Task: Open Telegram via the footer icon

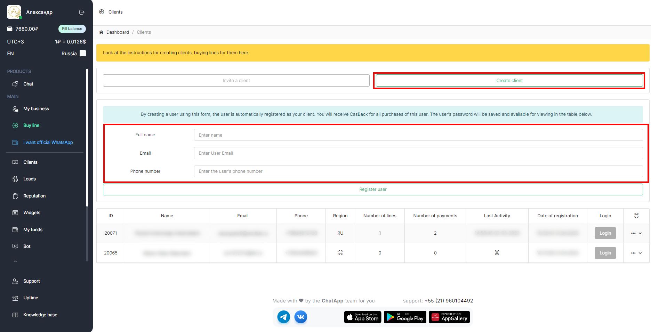Action: coord(283,317)
